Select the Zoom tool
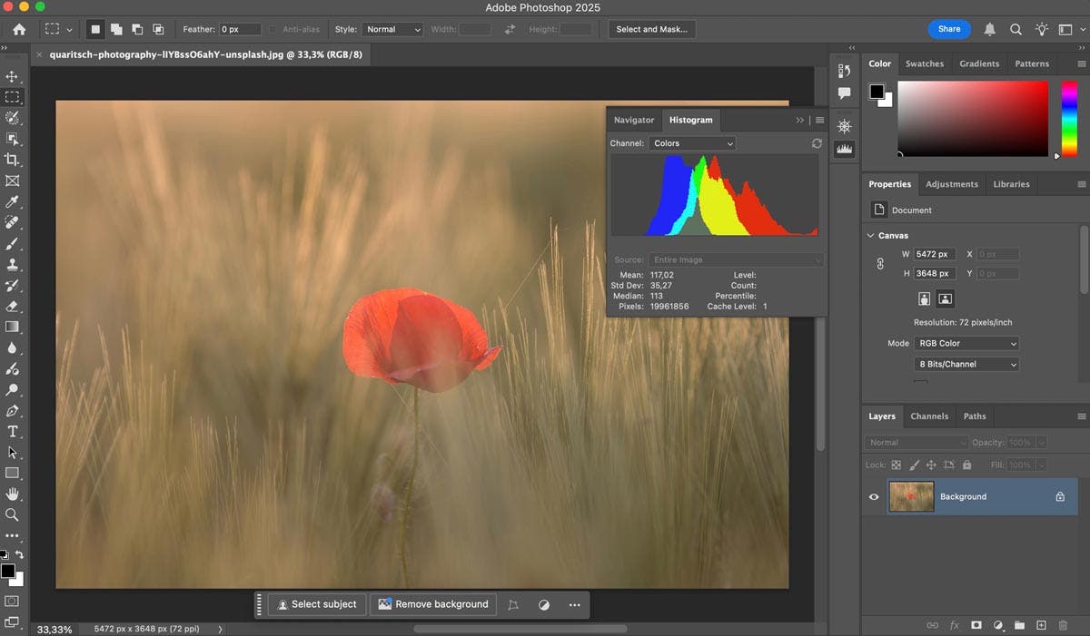 point(13,514)
